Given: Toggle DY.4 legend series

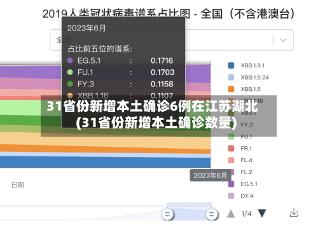Looking at the screenshot, I should (240, 196).
